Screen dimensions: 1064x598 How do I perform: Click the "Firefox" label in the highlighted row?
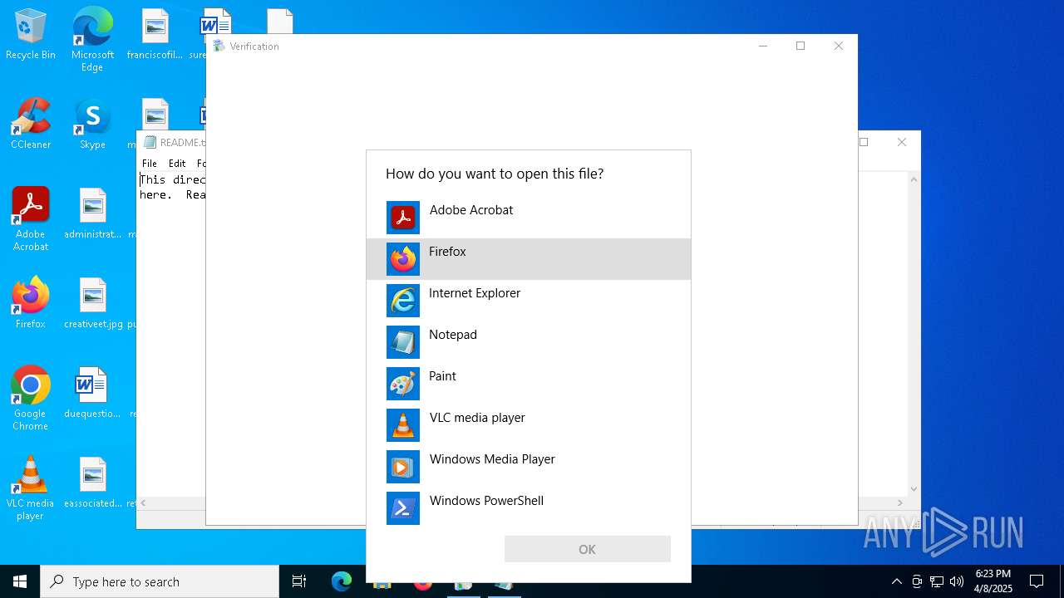tap(447, 252)
